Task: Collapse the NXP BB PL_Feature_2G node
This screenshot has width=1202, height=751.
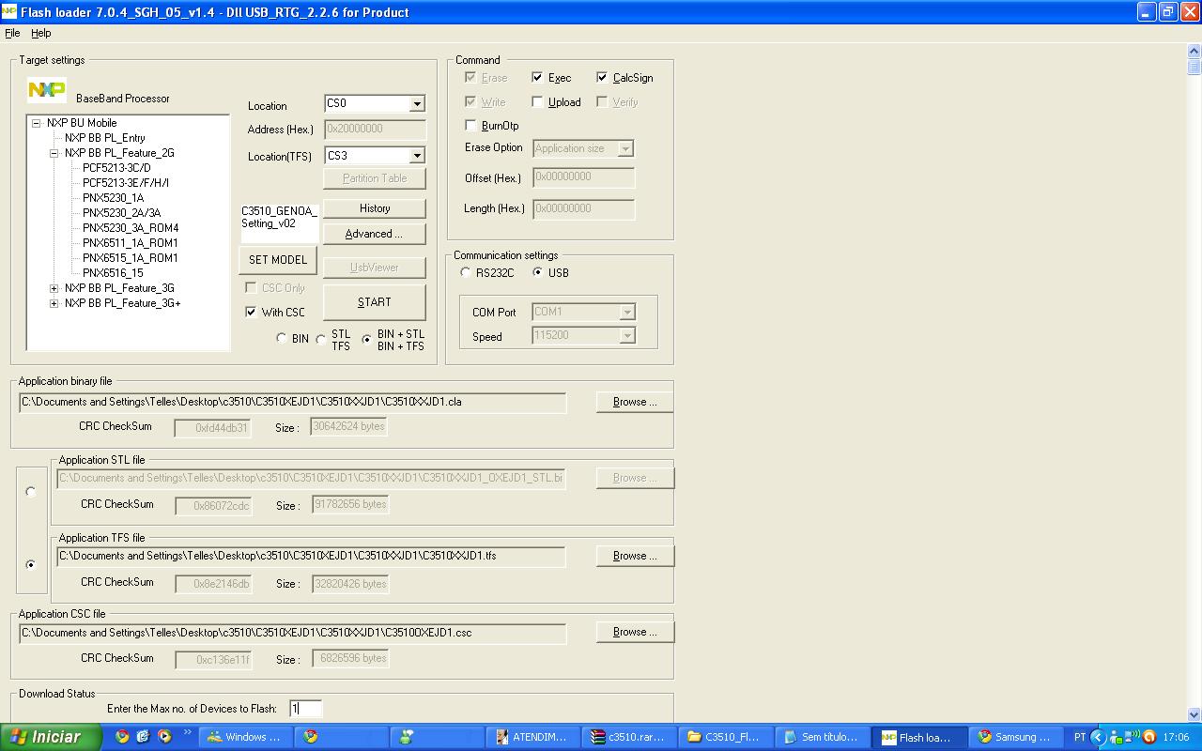Action: pos(54,153)
